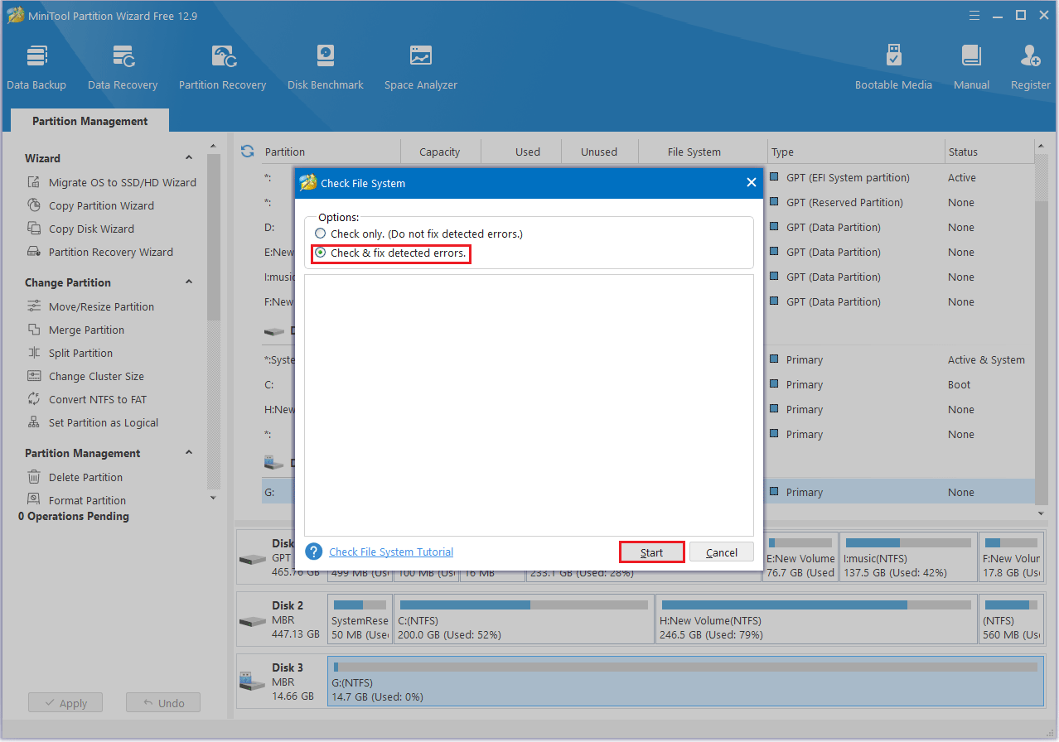Click the 0 Operations Pending status text
Viewport: 1059px width, 742px height.
coord(74,516)
